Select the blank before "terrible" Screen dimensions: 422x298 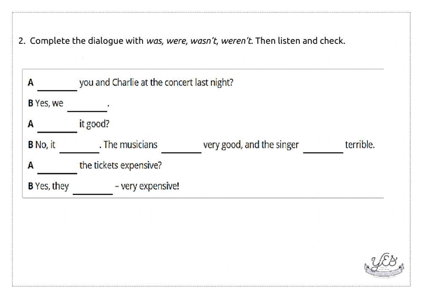(x=323, y=147)
